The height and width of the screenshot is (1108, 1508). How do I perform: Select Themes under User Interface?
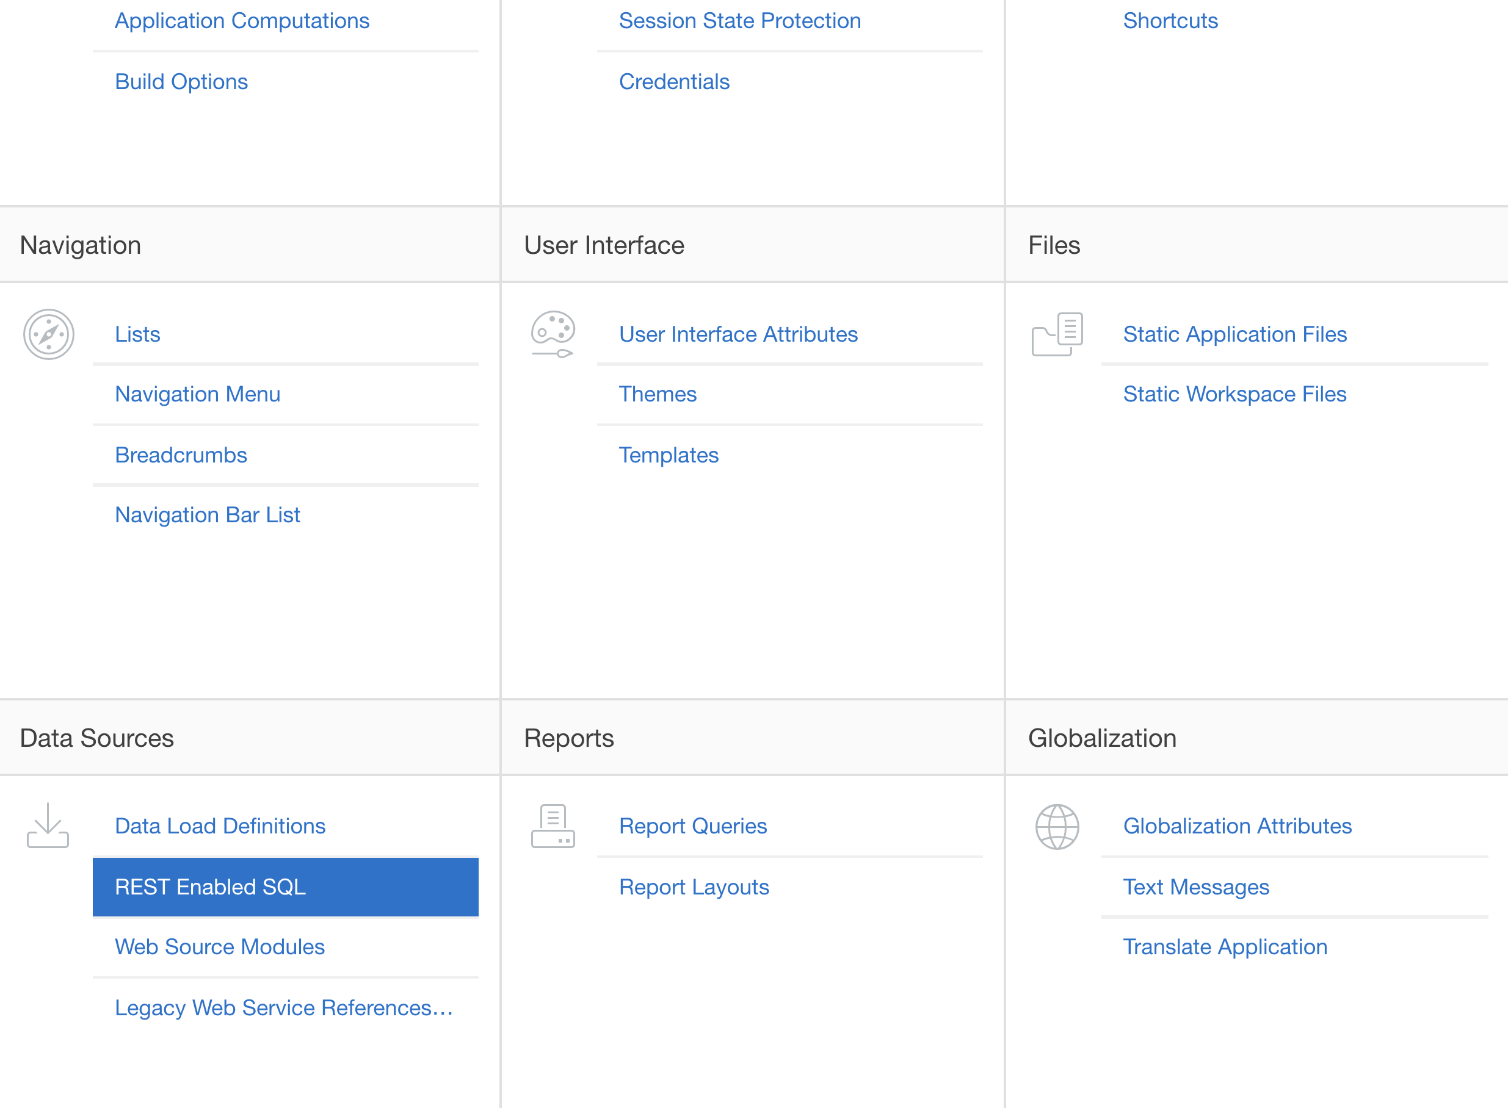(x=657, y=394)
